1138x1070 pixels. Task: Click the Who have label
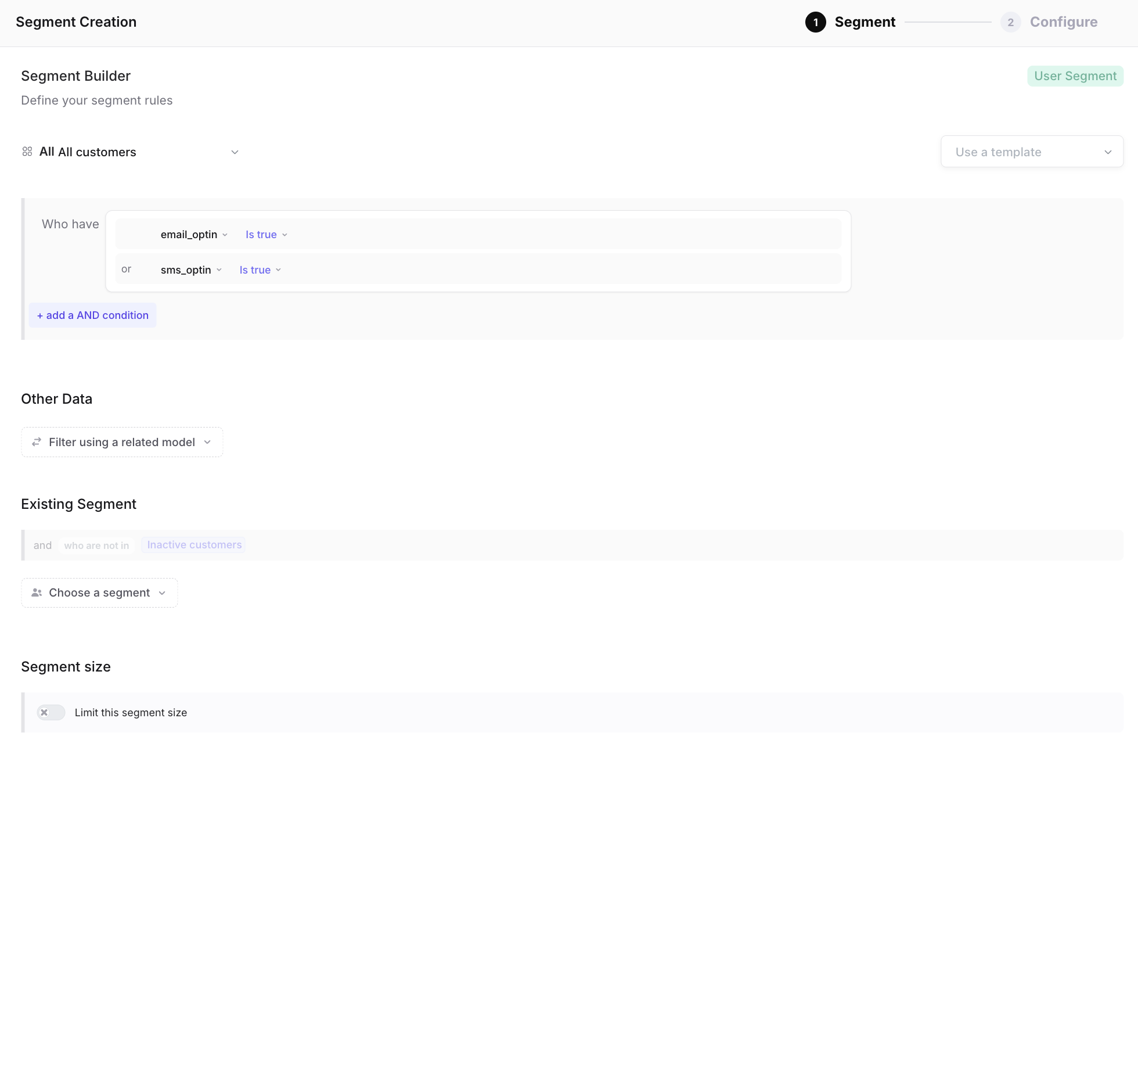tap(70, 224)
